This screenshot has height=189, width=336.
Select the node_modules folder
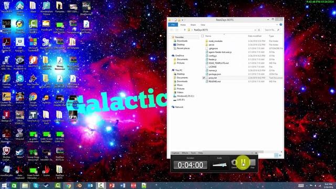(x=215, y=41)
